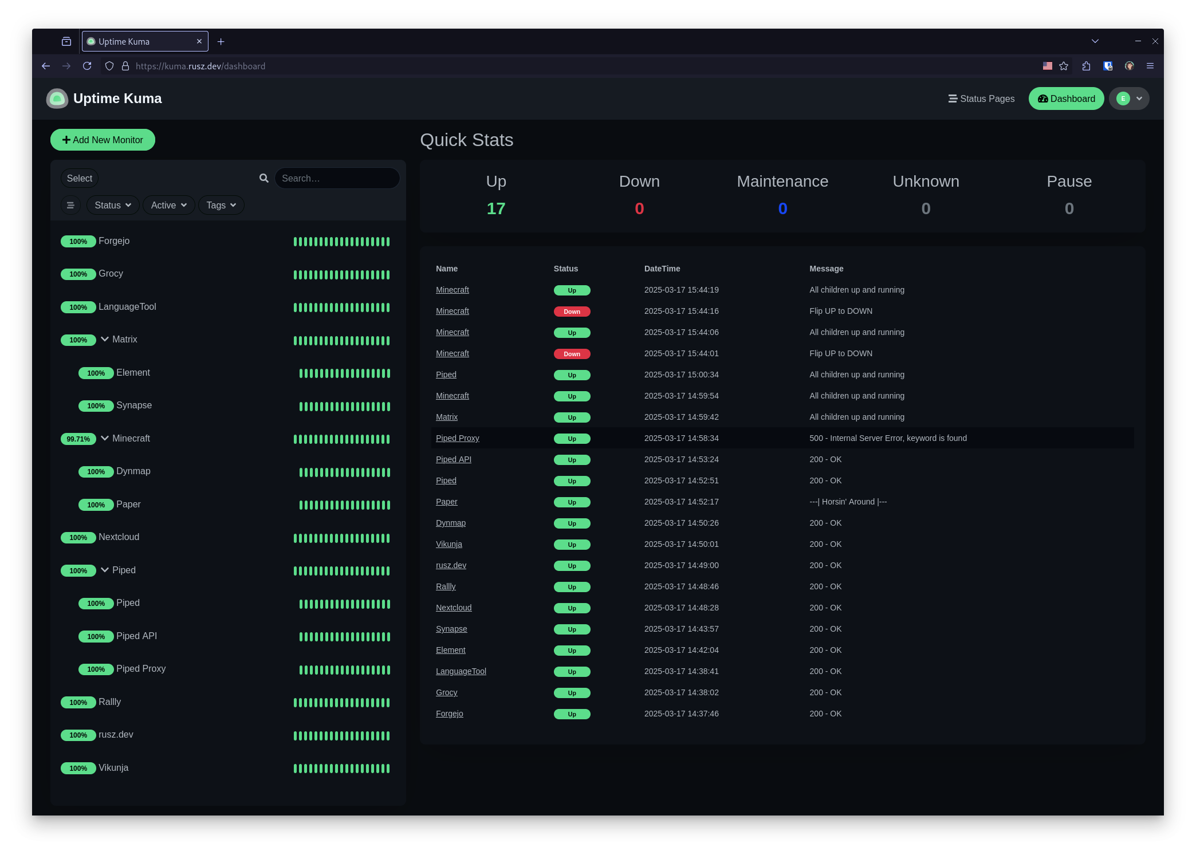Click the list all tabs chevron
This screenshot has height=851, width=1196.
coord(1095,41)
